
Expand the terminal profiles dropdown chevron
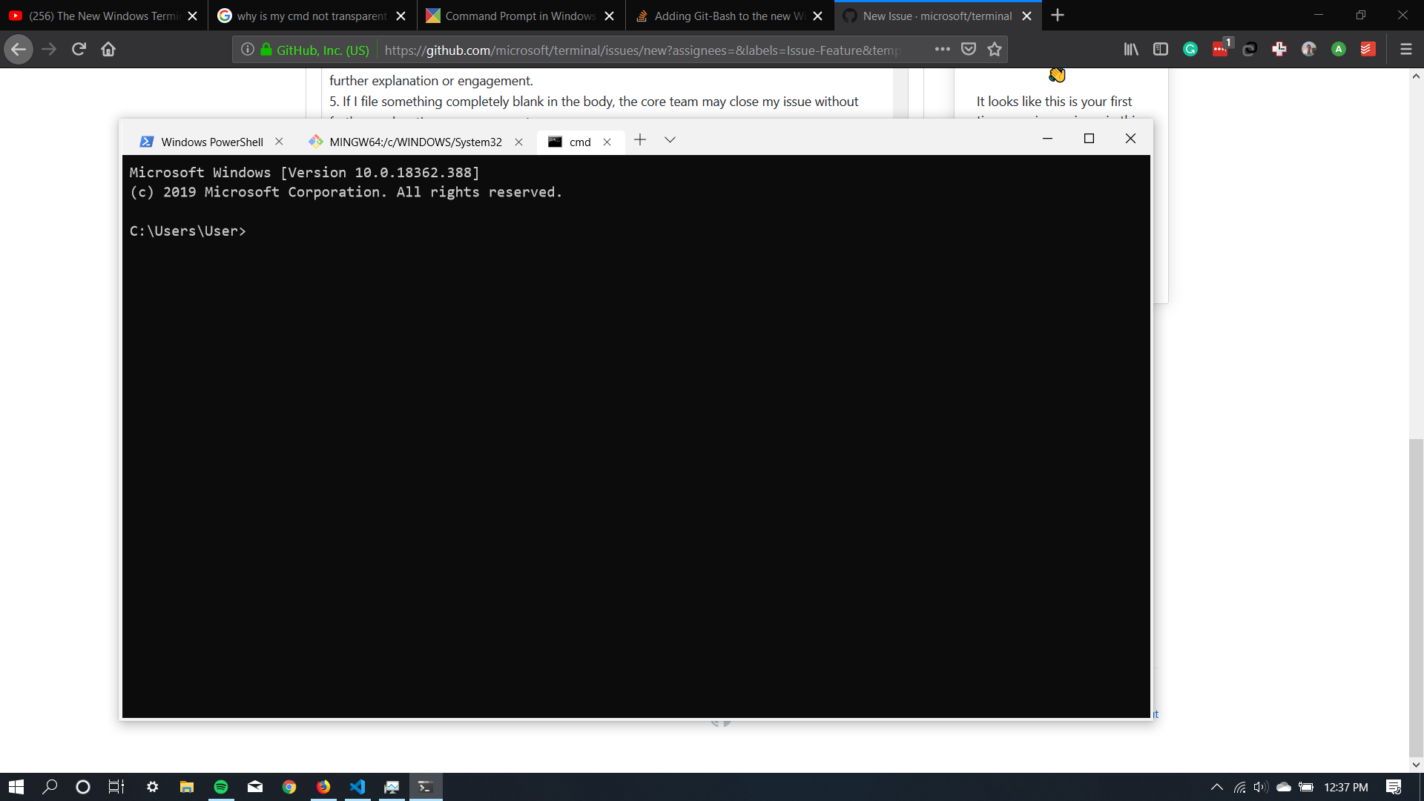(670, 140)
